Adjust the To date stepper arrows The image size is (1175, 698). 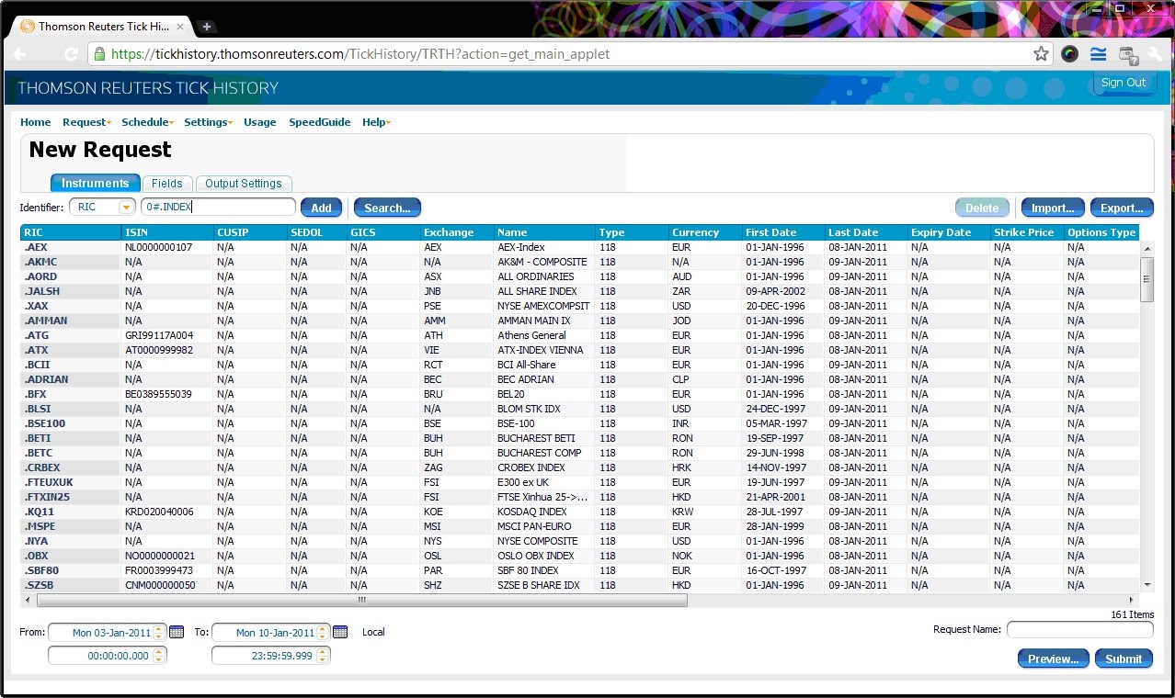pyautogui.click(x=323, y=632)
